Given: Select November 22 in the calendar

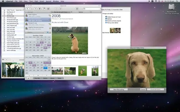Looking at the screenshot, I should coord(49,68).
